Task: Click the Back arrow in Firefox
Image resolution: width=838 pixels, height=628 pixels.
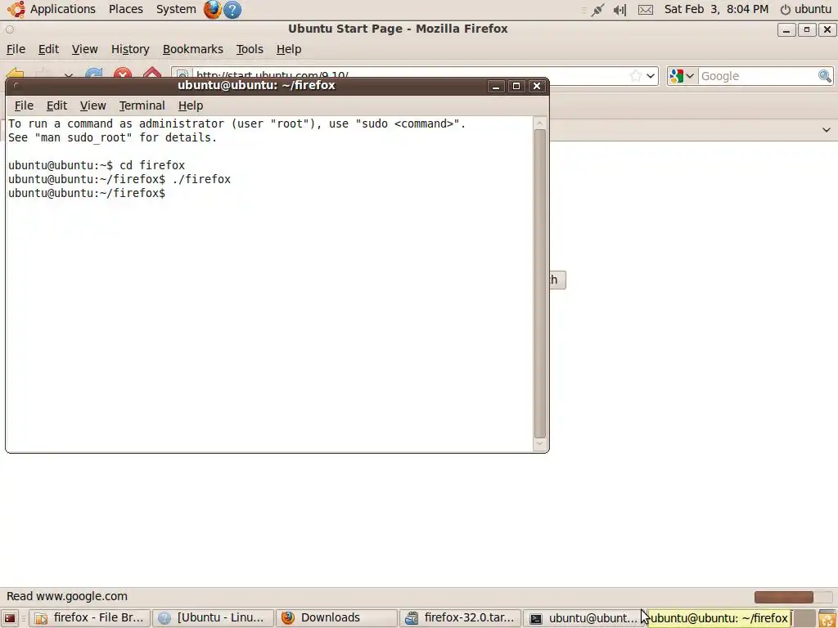Action: (x=16, y=74)
